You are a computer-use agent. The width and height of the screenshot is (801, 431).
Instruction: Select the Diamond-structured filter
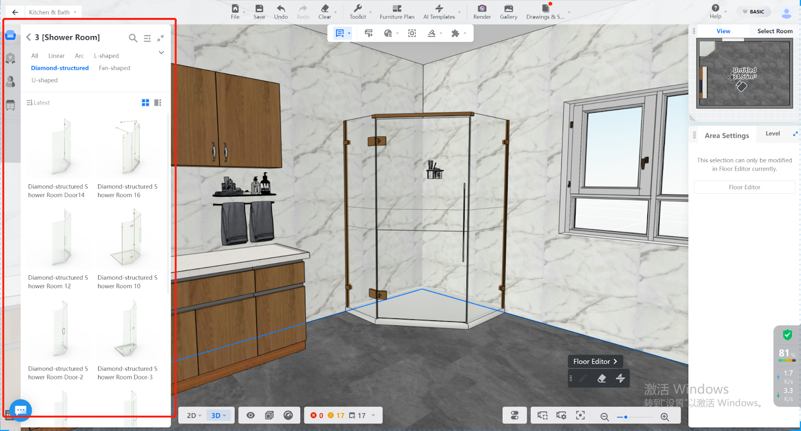pyautogui.click(x=60, y=68)
